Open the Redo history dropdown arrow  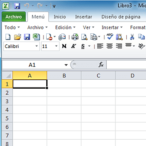(46, 6)
